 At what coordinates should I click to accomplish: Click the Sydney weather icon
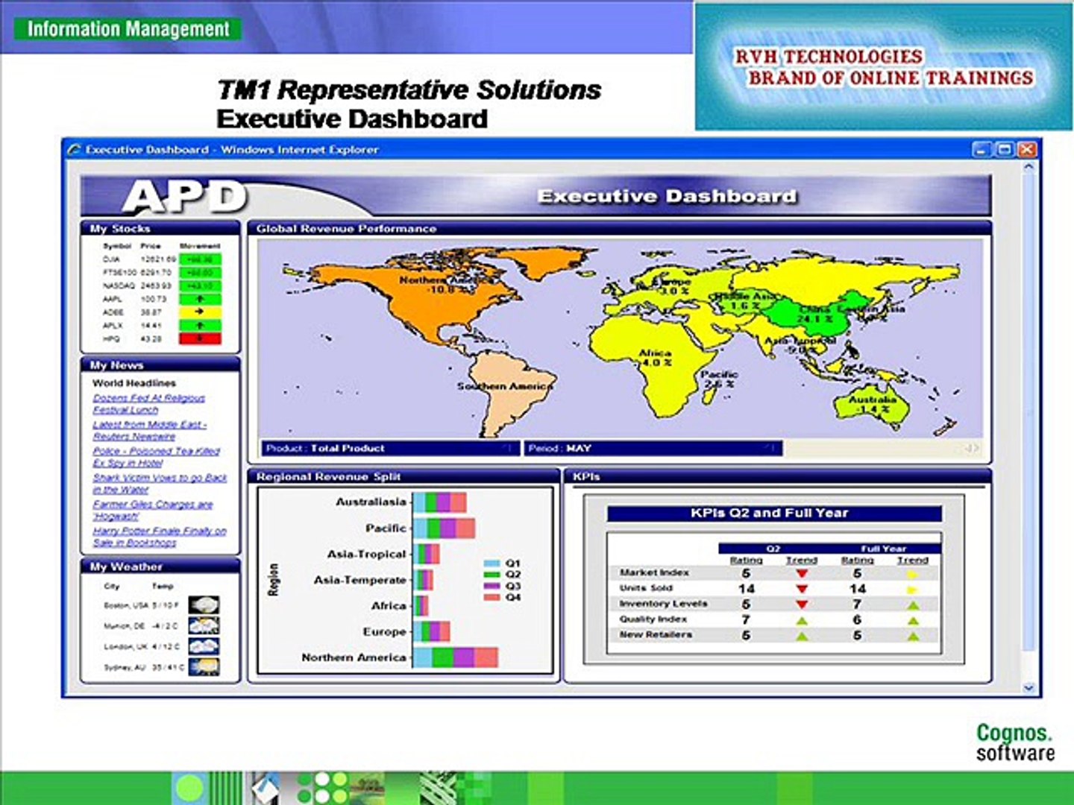(x=204, y=666)
